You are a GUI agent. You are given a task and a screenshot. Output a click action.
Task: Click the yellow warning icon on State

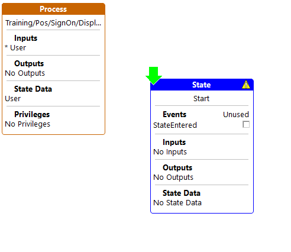pos(246,85)
